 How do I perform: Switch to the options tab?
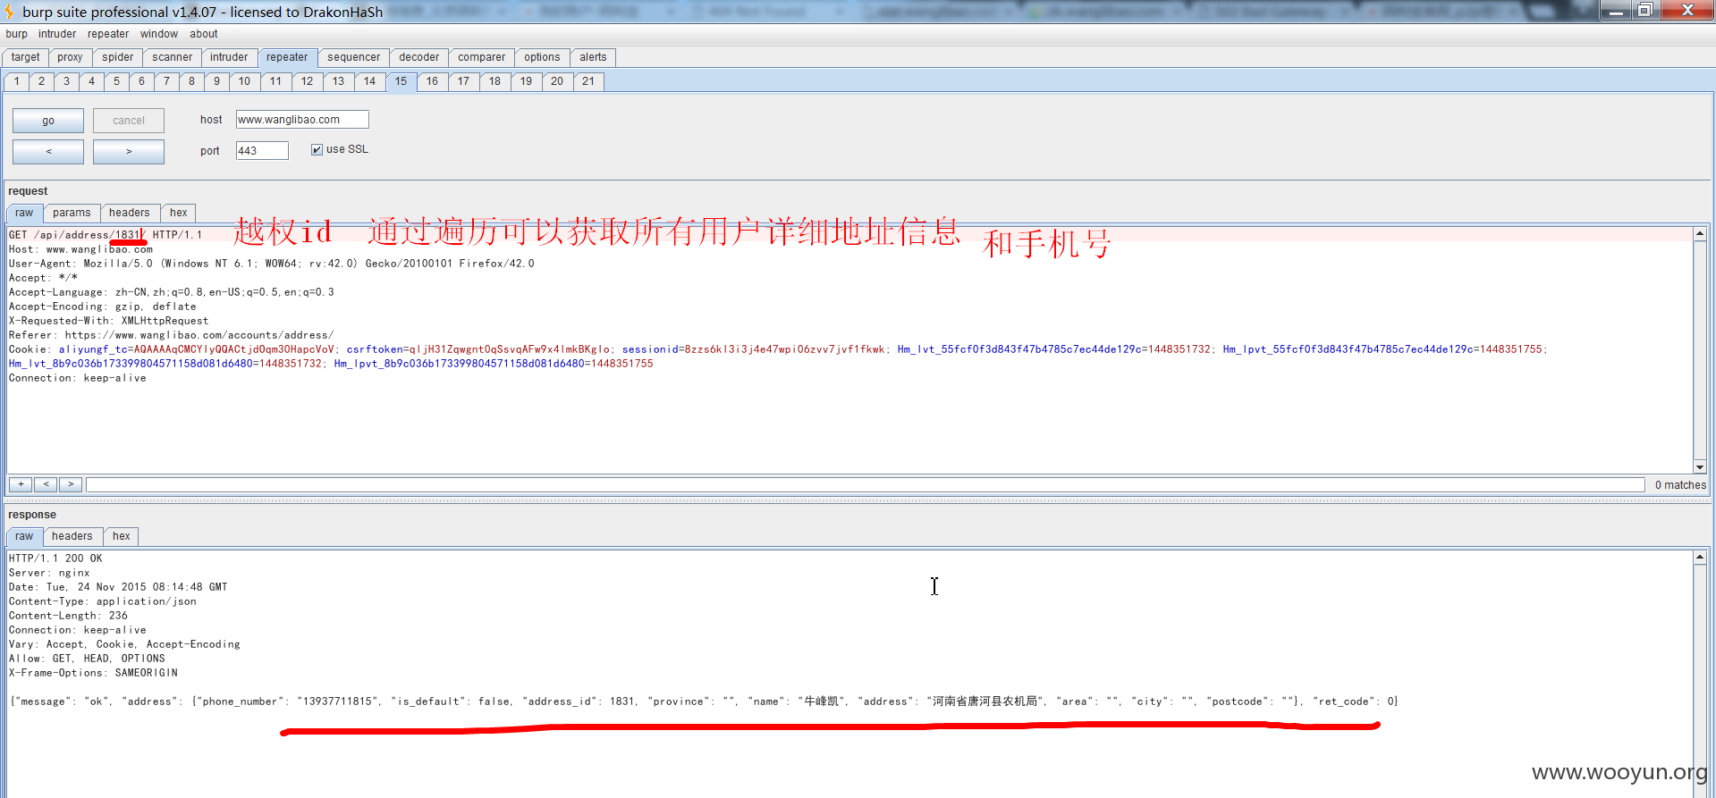pos(542,57)
